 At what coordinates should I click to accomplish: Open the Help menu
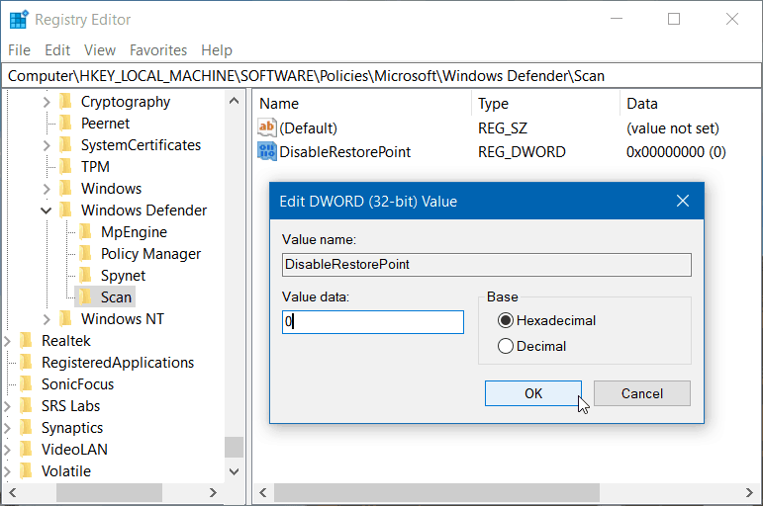pyautogui.click(x=217, y=50)
